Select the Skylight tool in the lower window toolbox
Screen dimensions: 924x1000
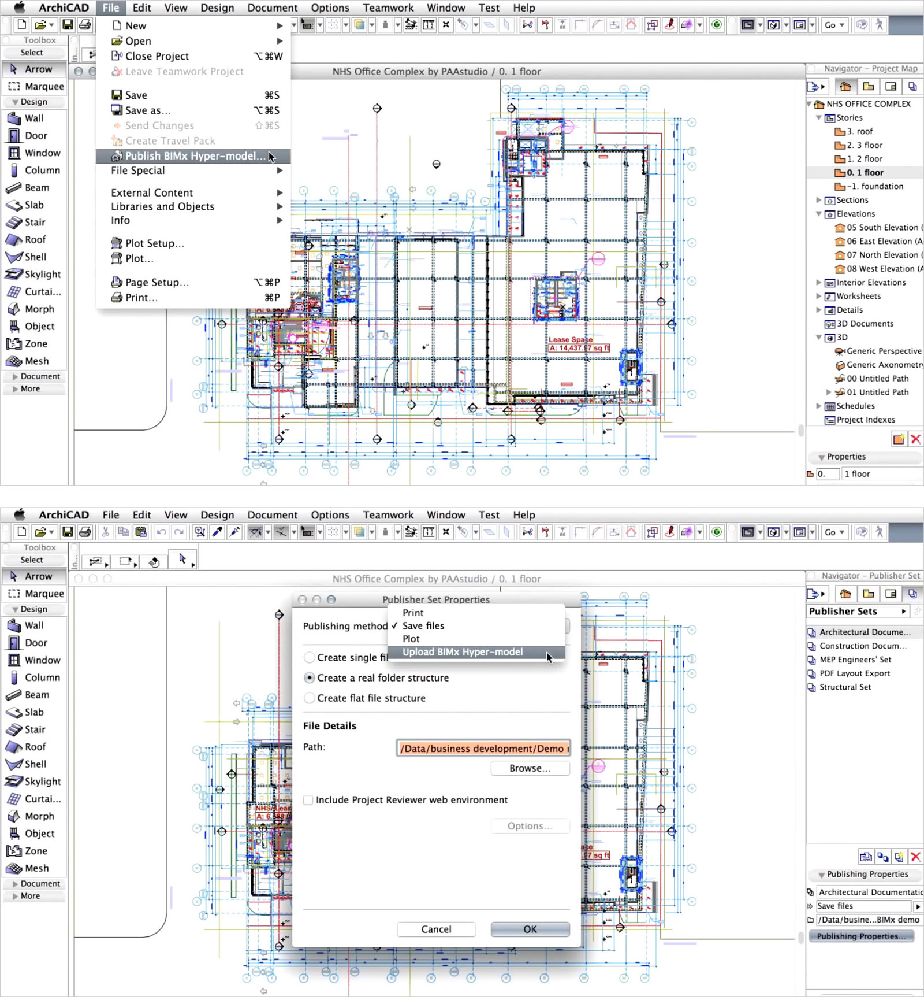tap(33, 782)
